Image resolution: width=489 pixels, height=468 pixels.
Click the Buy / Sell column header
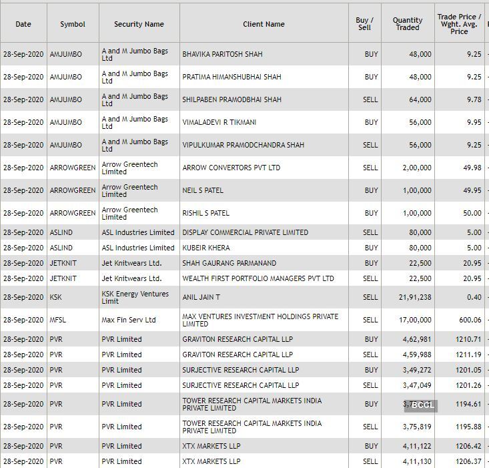[364, 24]
